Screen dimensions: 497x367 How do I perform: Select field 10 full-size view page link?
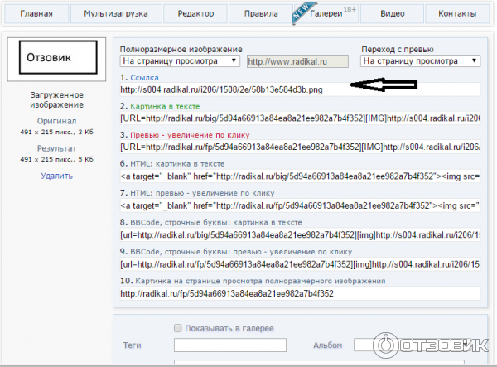(298, 293)
